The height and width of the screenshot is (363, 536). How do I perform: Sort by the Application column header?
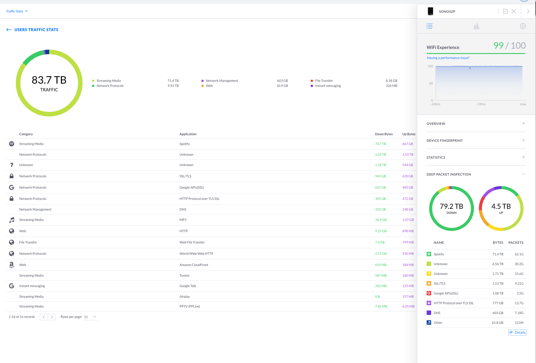[188, 134]
